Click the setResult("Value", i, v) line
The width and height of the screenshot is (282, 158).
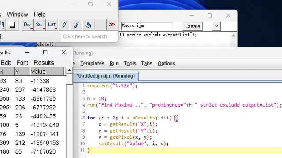(134, 144)
